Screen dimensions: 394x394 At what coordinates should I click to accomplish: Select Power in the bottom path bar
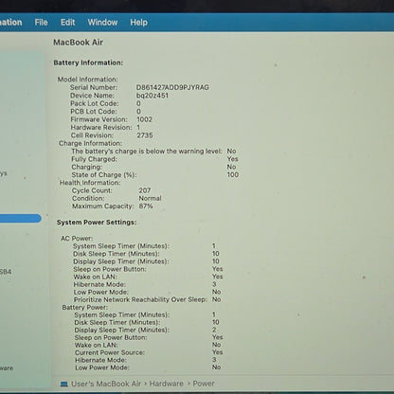[x=204, y=384]
